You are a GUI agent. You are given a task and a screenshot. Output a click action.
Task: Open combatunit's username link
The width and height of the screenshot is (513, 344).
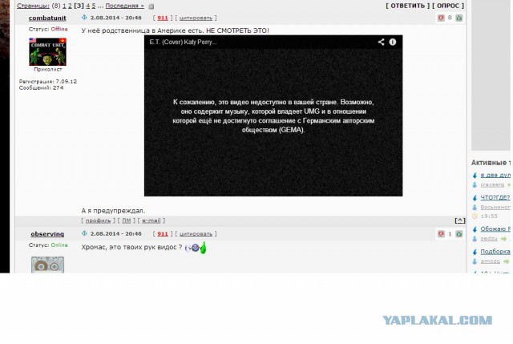(x=47, y=18)
